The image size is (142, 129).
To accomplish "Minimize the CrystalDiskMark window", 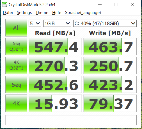I will pos(100,4).
